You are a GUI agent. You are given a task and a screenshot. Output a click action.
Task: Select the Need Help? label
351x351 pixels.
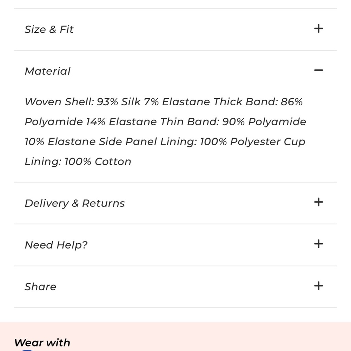click(x=56, y=245)
